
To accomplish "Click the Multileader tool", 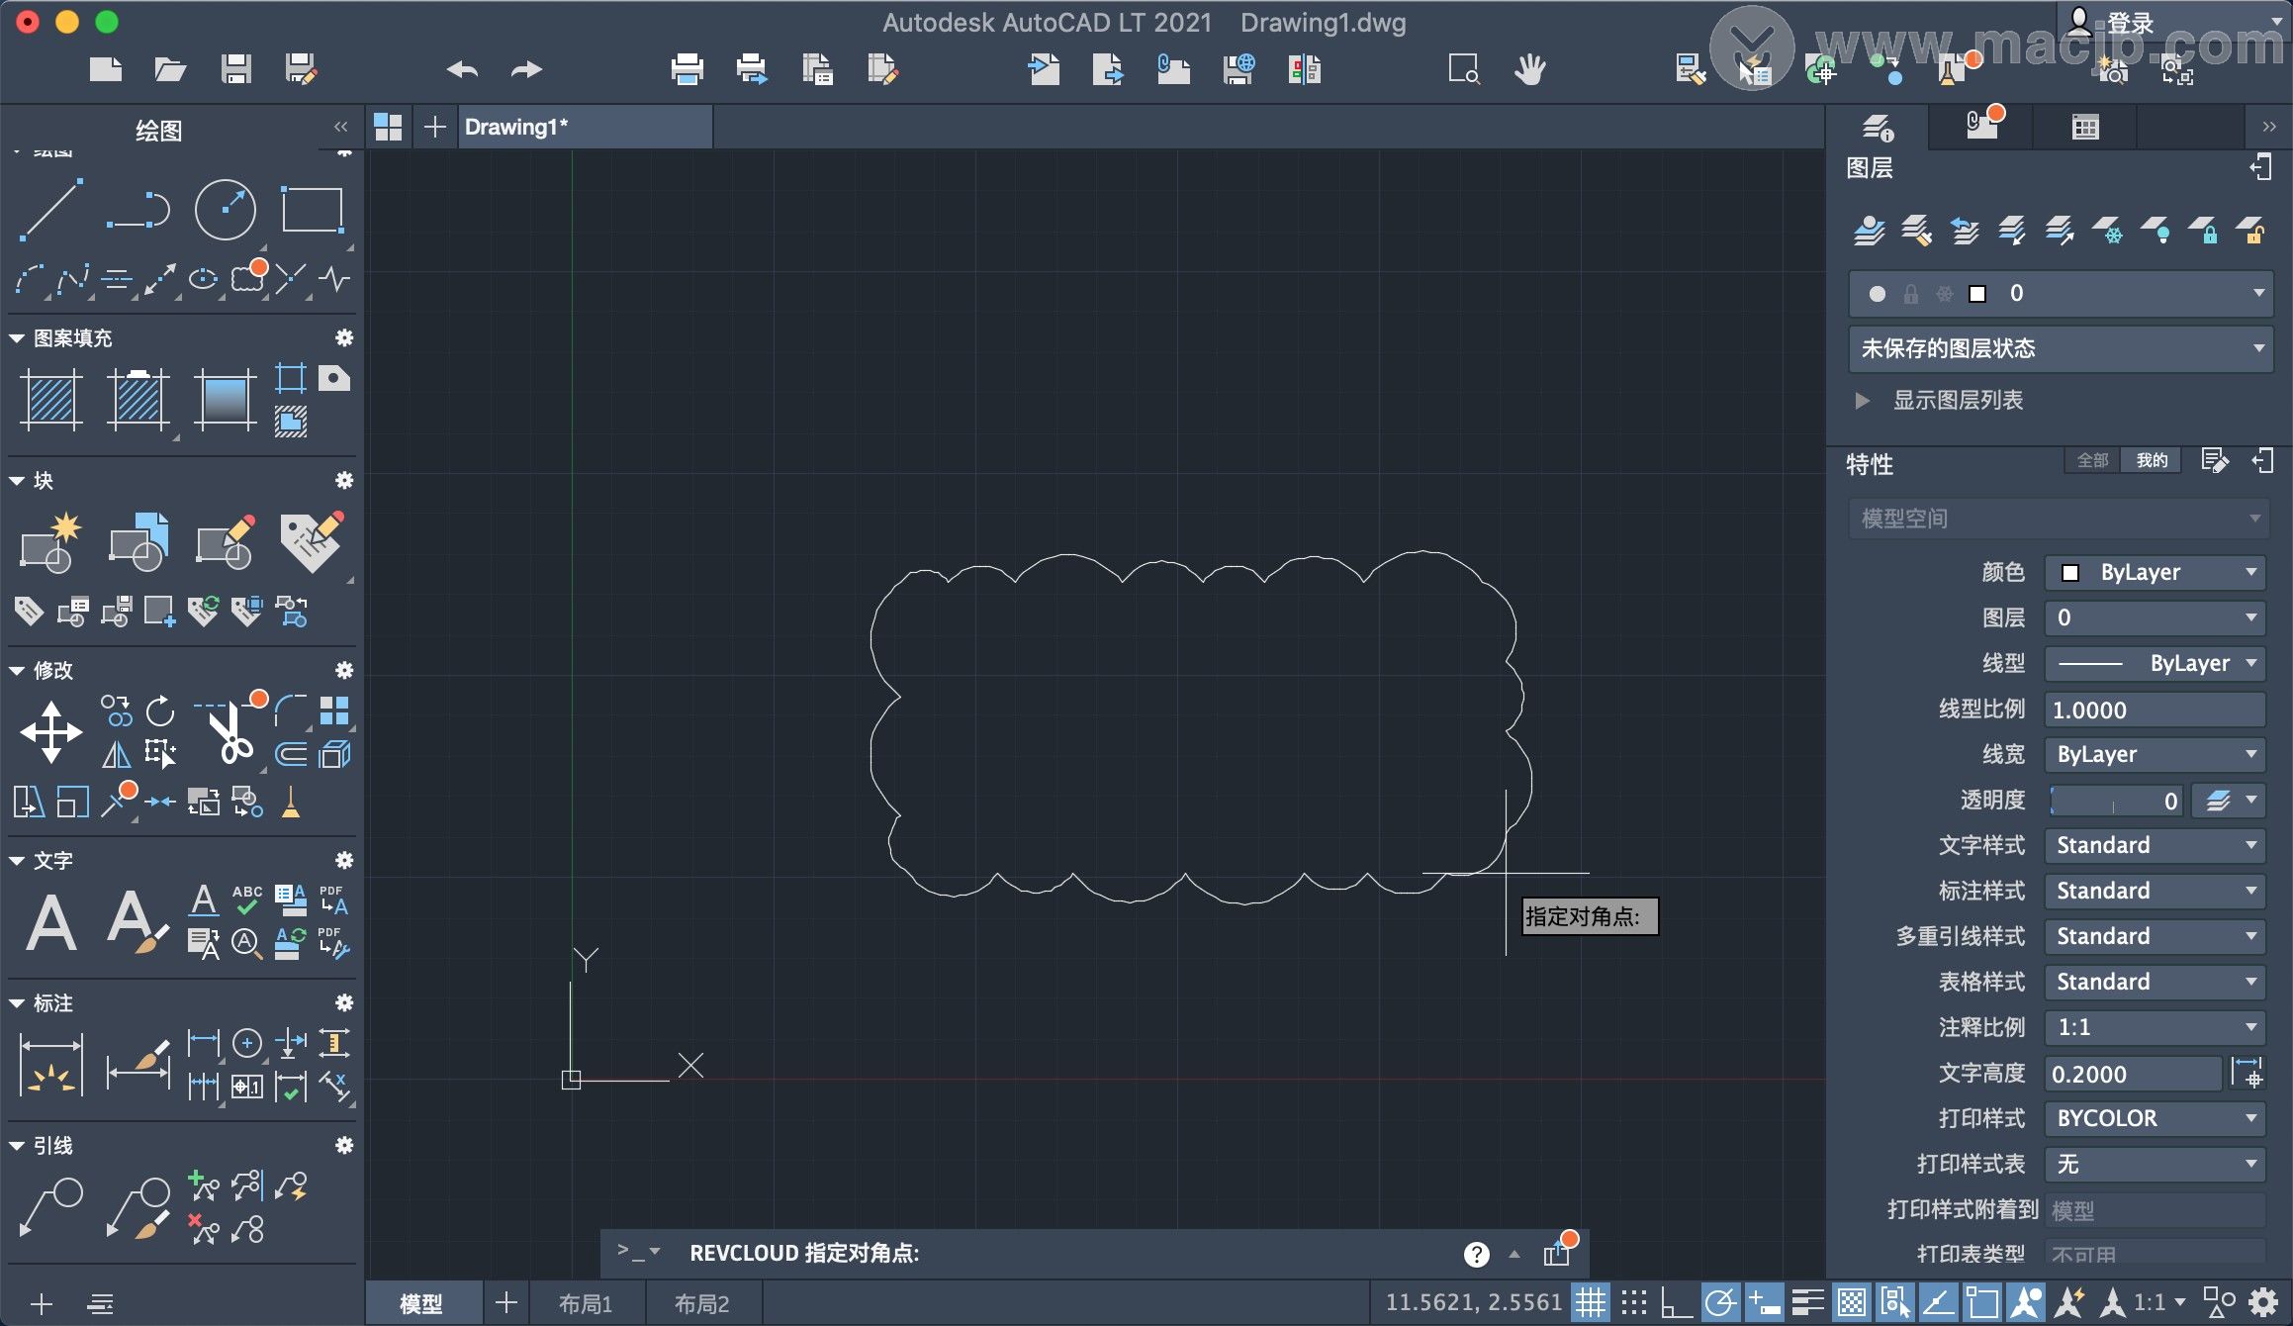I will [x=51, y=1207].
